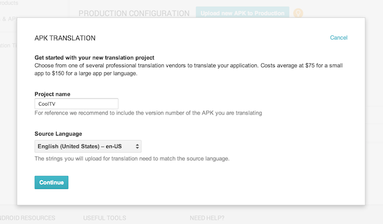Image resolution: width=383 pixels, height=224 pixels.
Task: Select the NEED HELP? footer heading
Action: [207, 218]
